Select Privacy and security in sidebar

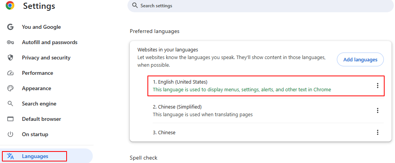46,58
